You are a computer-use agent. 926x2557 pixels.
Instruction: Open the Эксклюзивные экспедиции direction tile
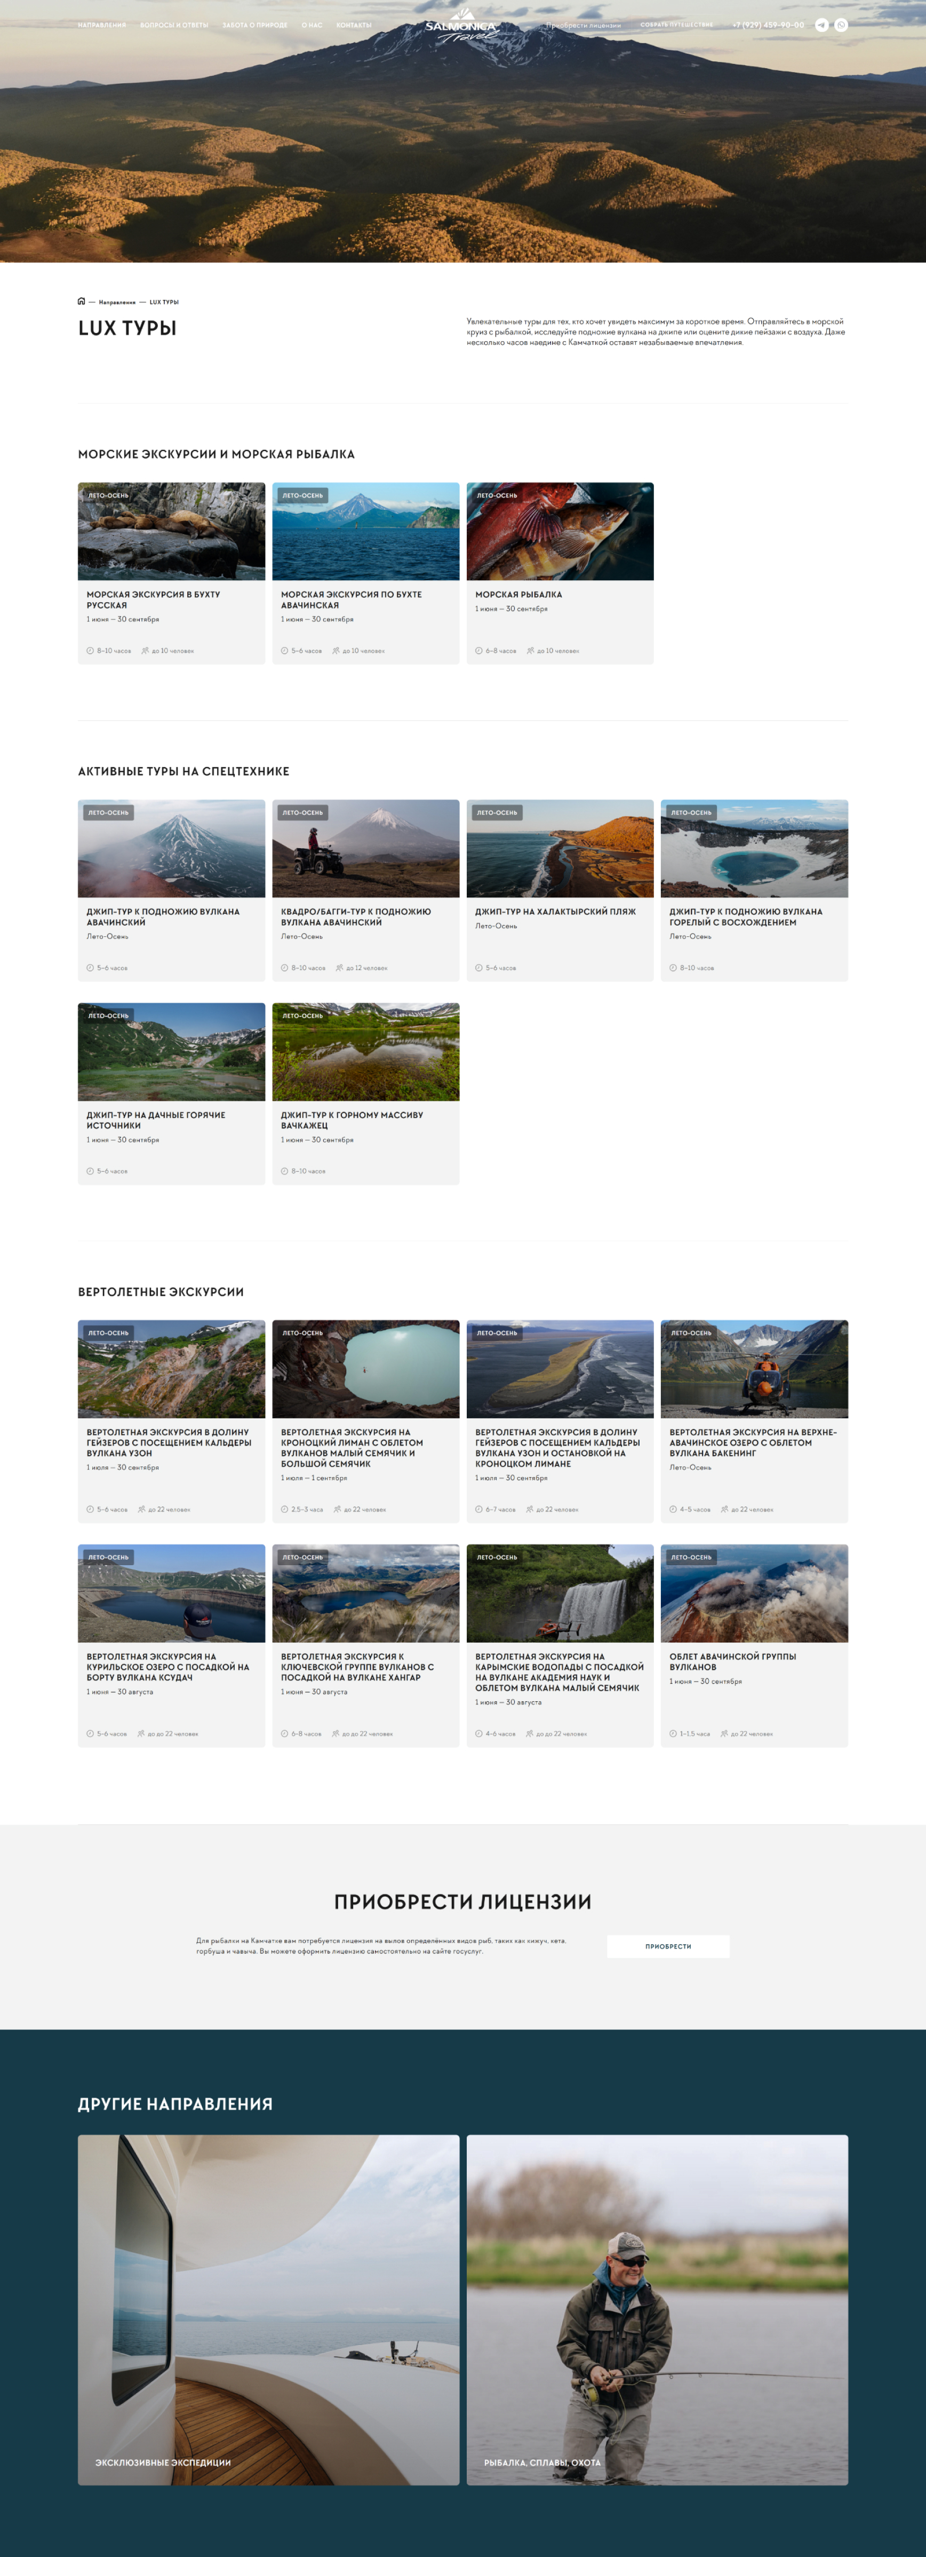click(269, 2310)
